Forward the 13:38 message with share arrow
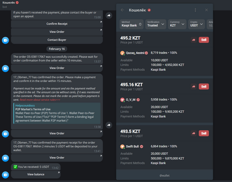Screen dimensions: 232x182 click(109, 125)
